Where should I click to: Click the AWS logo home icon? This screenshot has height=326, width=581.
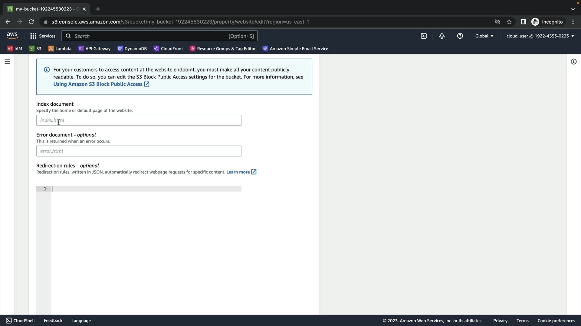tap(12, 36)
